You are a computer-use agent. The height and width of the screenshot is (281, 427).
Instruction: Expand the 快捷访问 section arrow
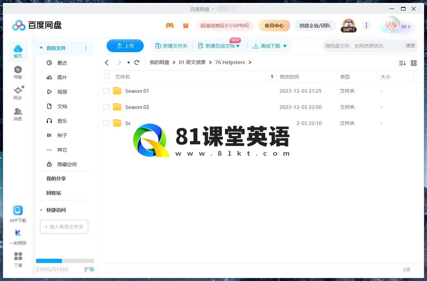41,210
